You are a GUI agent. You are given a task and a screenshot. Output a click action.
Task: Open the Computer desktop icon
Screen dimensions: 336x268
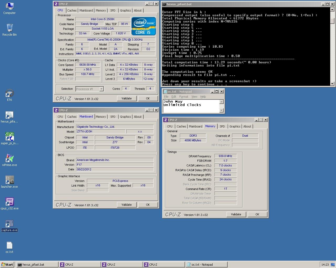click(9, 8)
